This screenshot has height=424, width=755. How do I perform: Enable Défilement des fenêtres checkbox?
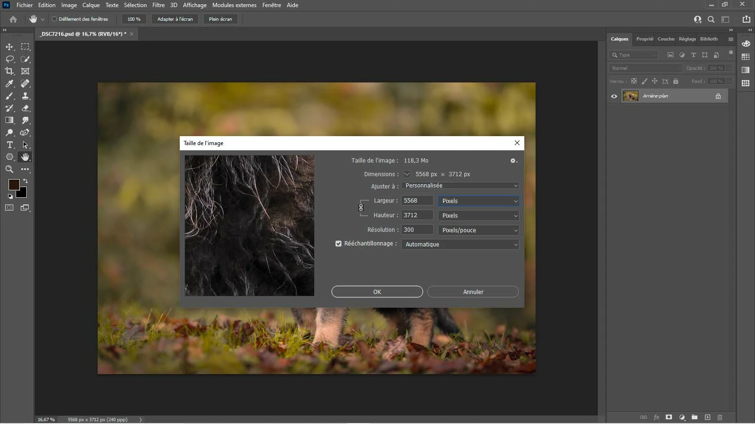[54, 19]
